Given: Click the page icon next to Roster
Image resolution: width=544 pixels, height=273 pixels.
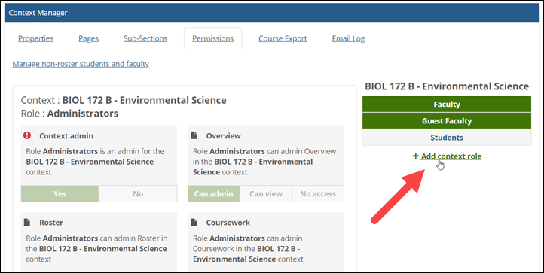Looking at the screenshot, I should [x=27, y=222].
